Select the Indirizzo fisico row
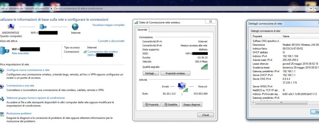The width and height of the screenshot is (319, 136). coord(285,49)
